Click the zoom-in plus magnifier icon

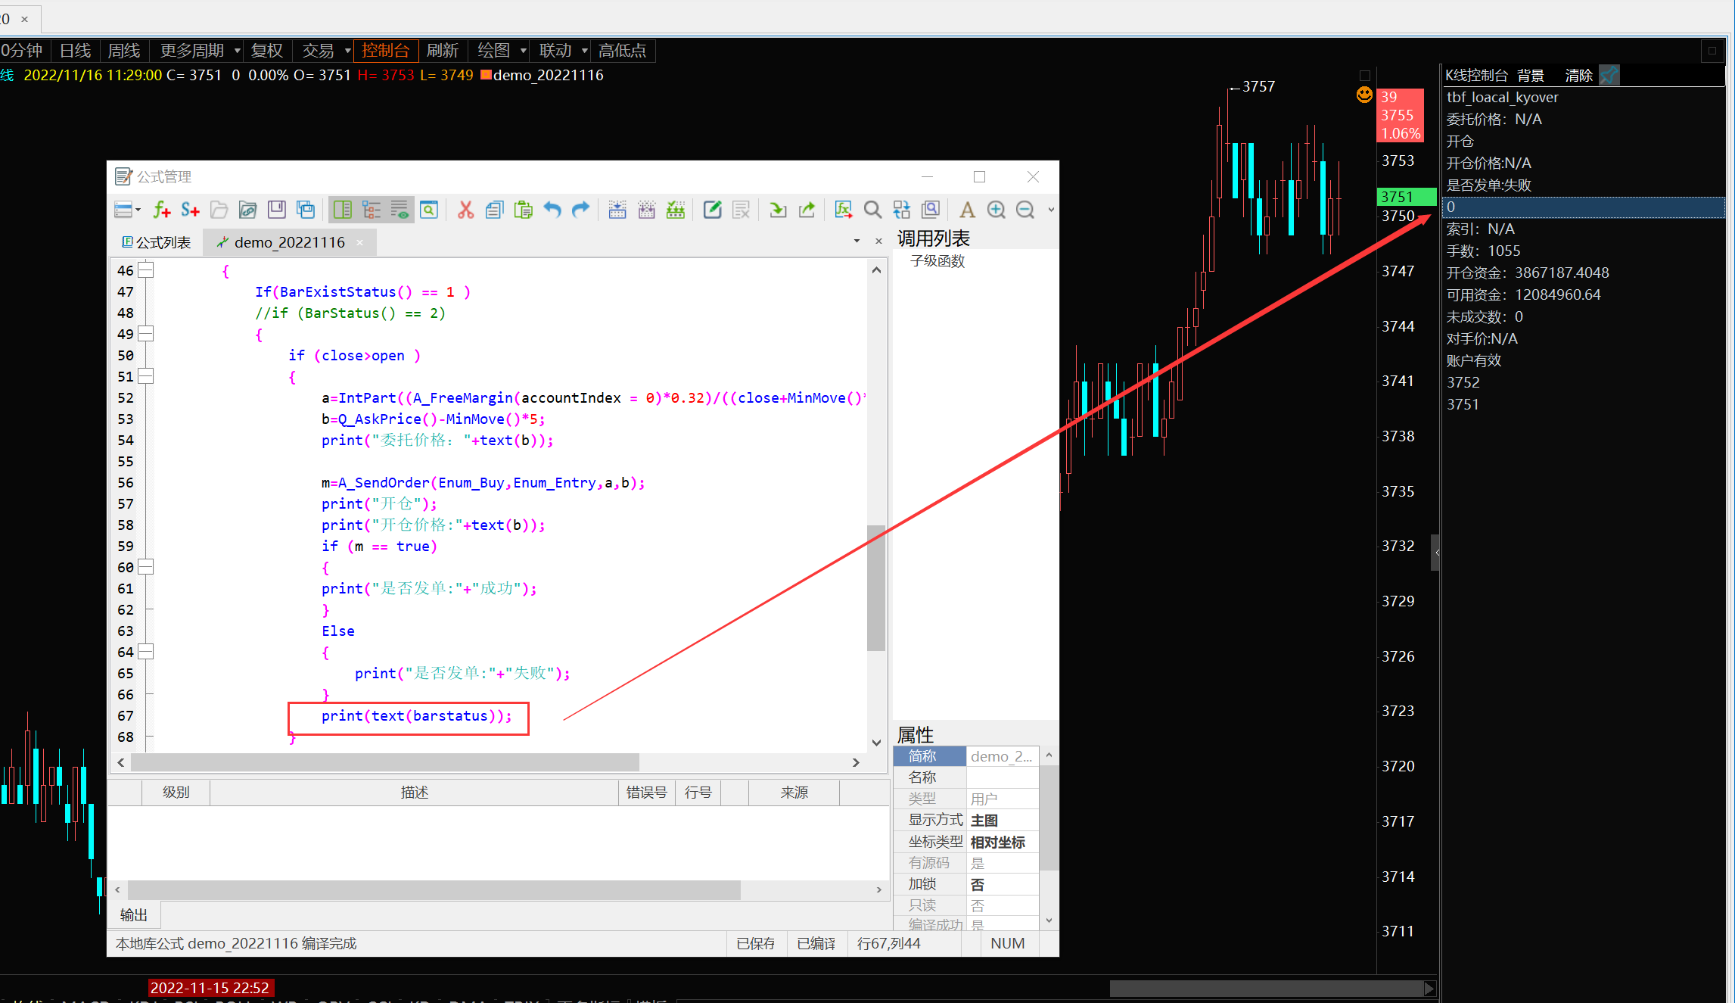(x=996, y=210)
